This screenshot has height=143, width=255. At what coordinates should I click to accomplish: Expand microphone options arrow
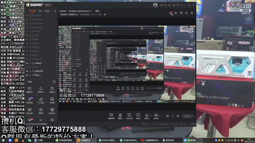pyautogui.click(x=150, y=115)
